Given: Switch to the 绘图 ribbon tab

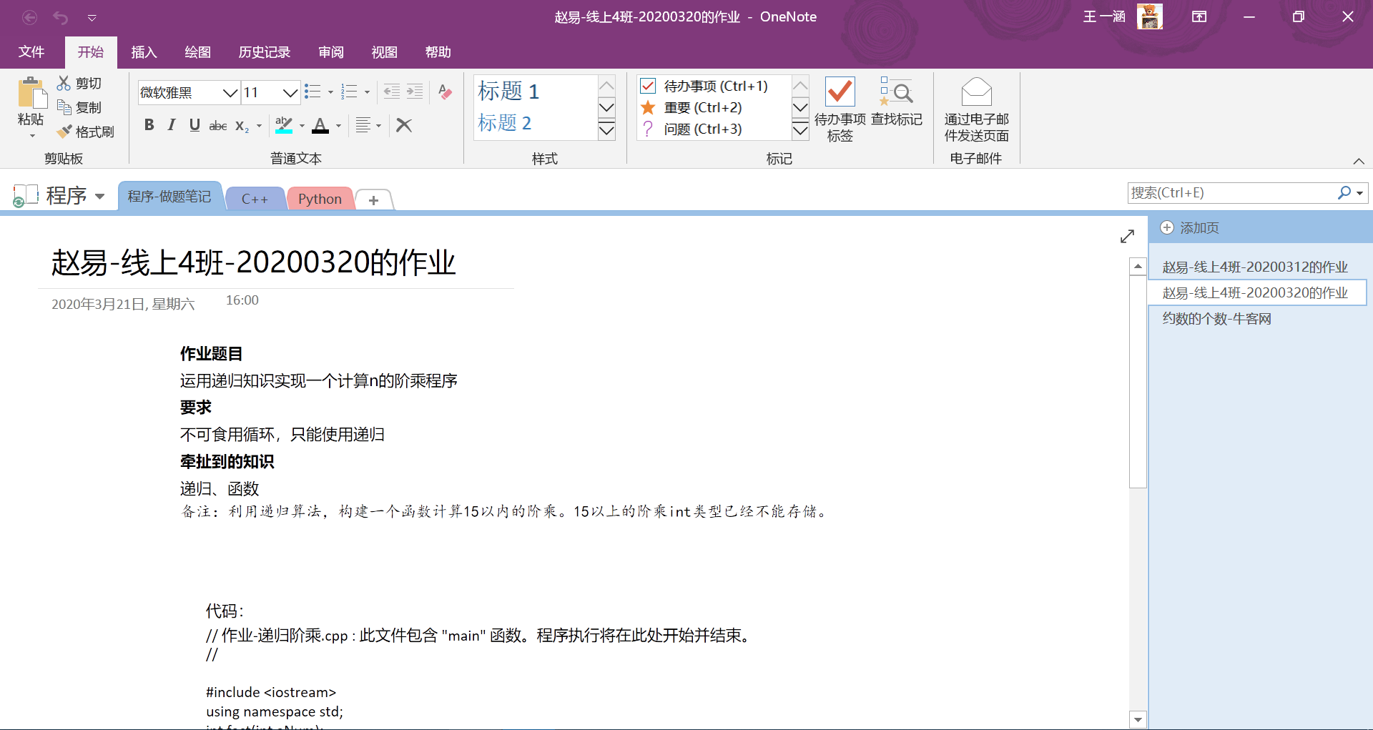Looking at the screenshot, I should [x=197, y=52].
